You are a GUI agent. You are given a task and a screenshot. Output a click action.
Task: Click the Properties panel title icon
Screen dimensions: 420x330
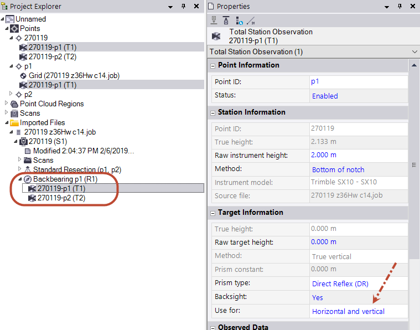pos(211,6)
